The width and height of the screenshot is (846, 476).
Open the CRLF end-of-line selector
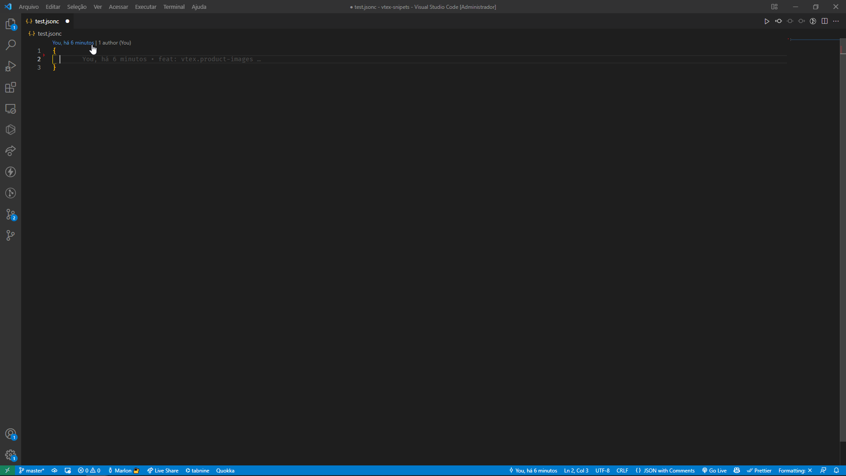click(x=622, y=470)
